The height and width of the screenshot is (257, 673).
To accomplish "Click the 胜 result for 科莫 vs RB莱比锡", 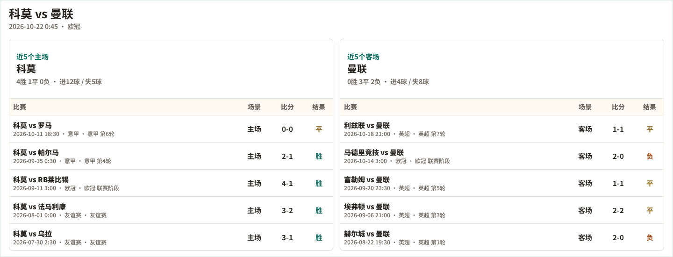I will pos(319,183).
